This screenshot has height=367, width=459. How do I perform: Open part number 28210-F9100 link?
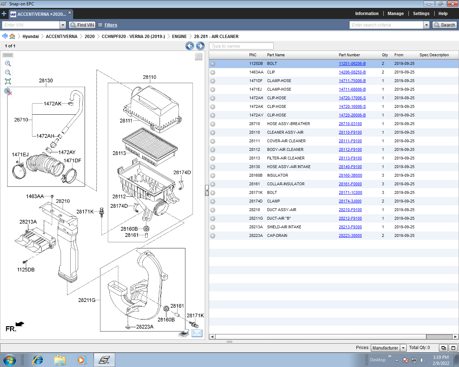pyautogui.click(x=350, y=210)
